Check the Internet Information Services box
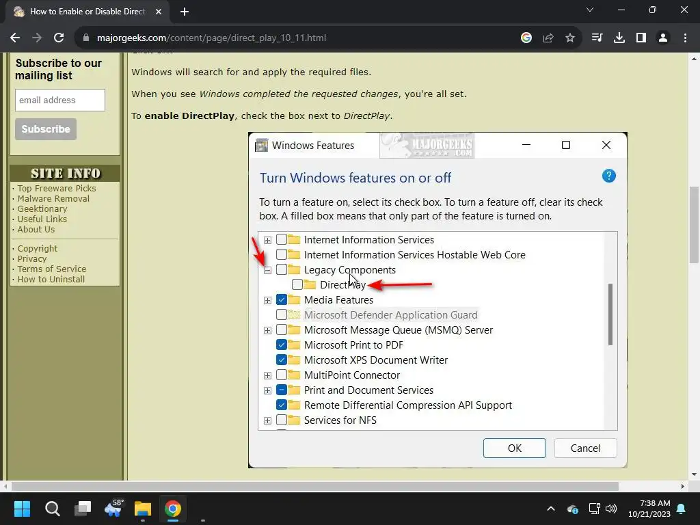The width and height of the screenshot is (700, 525). coord(281,239)
